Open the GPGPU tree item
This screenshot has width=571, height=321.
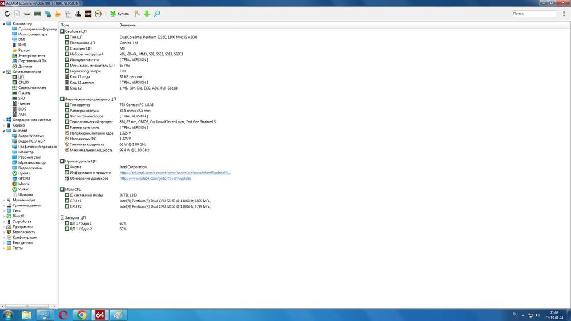[x=24, y=178]
